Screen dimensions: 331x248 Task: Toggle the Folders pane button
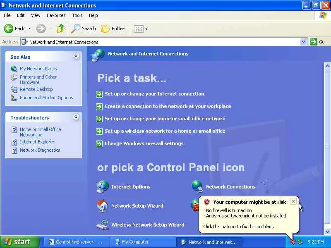114,29
